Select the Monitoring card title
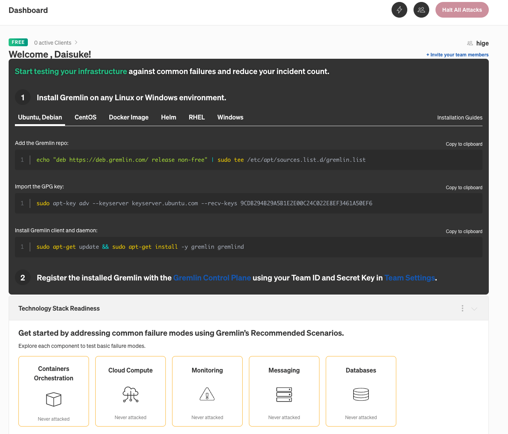This screenshot has height=434, width=508. (x=207, y=371)
